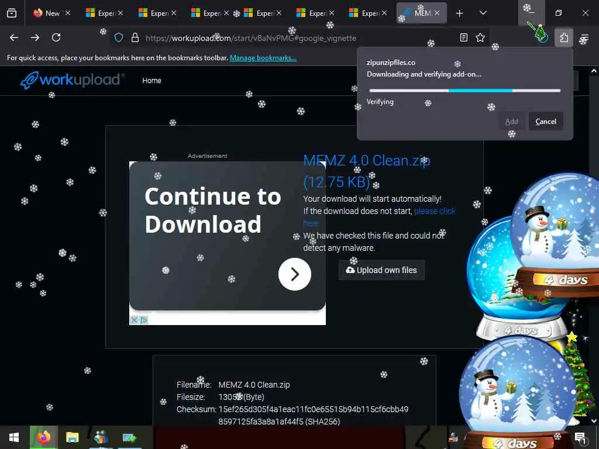Click the Continue to Download ad text
Image resolution: width=599 pixels, height=449 pixels.
point(213,210)
